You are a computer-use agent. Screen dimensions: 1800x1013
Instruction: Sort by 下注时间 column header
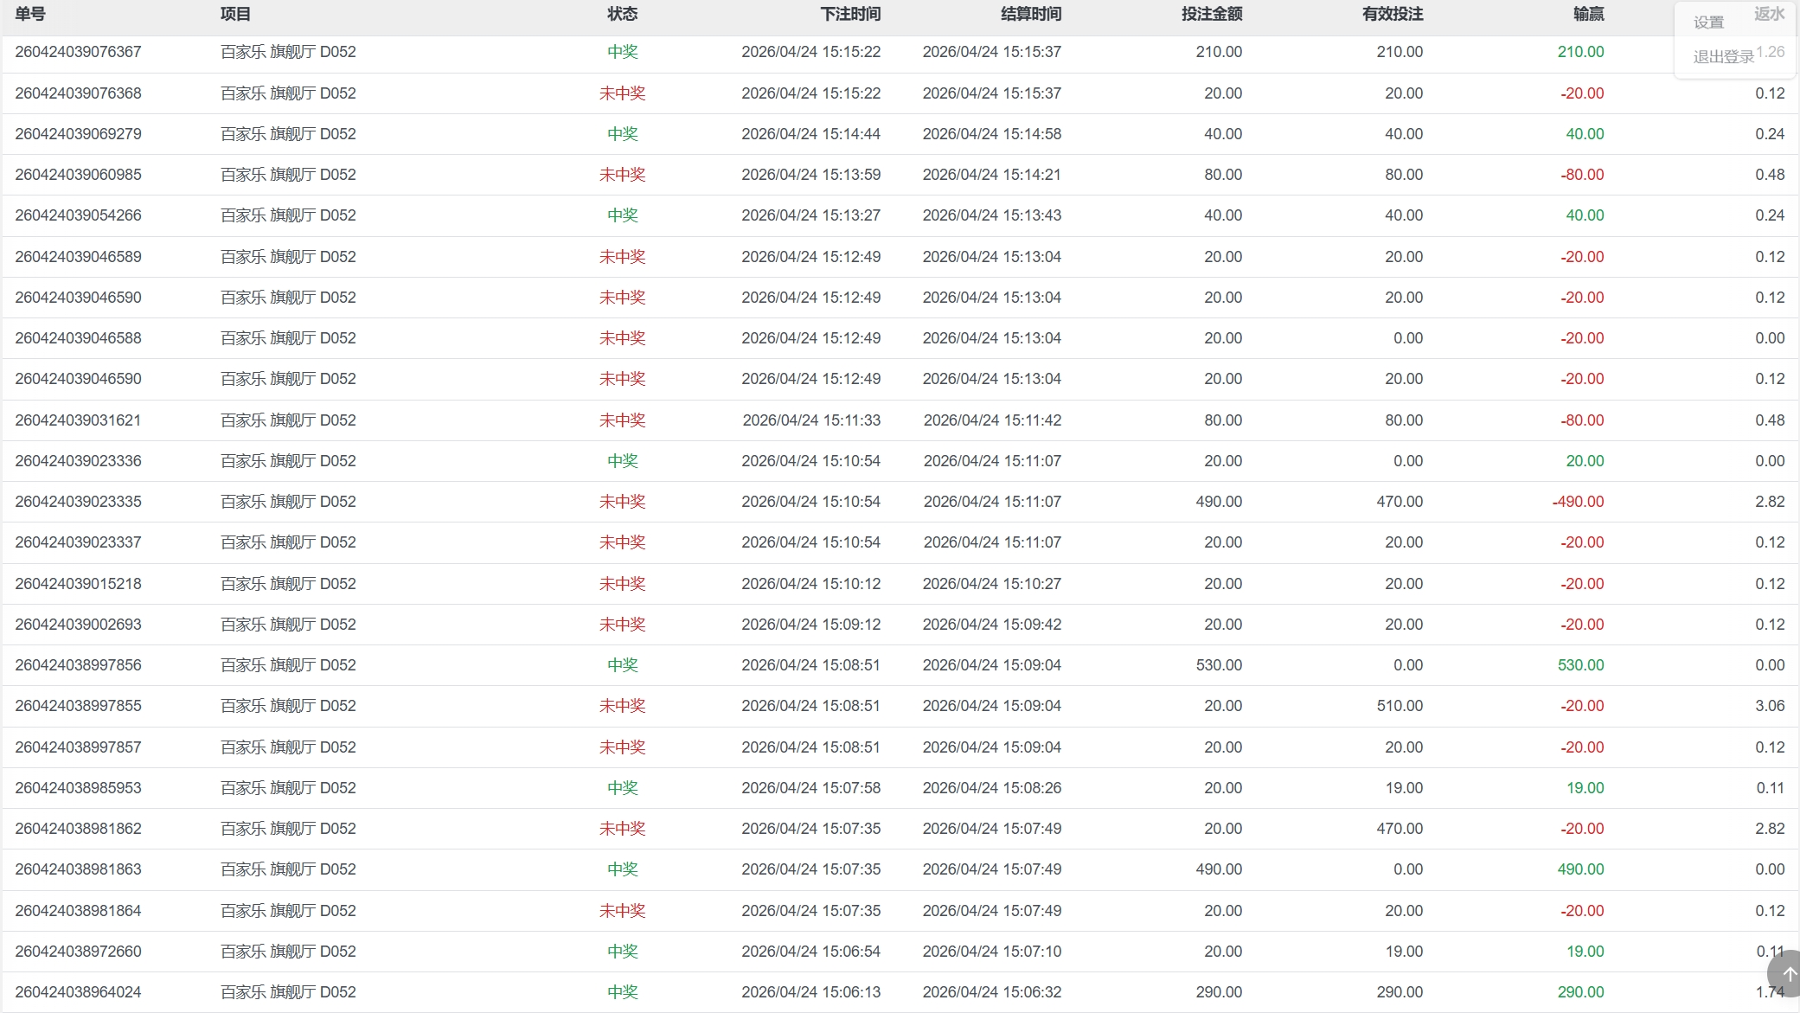[850, 14]
